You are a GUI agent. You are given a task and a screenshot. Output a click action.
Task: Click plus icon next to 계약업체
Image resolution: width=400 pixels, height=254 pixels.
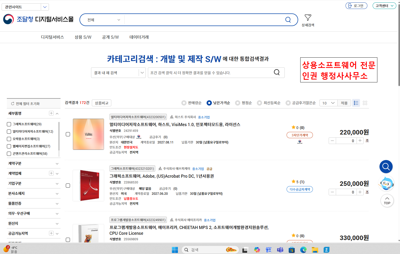click(x=51, y=173)
